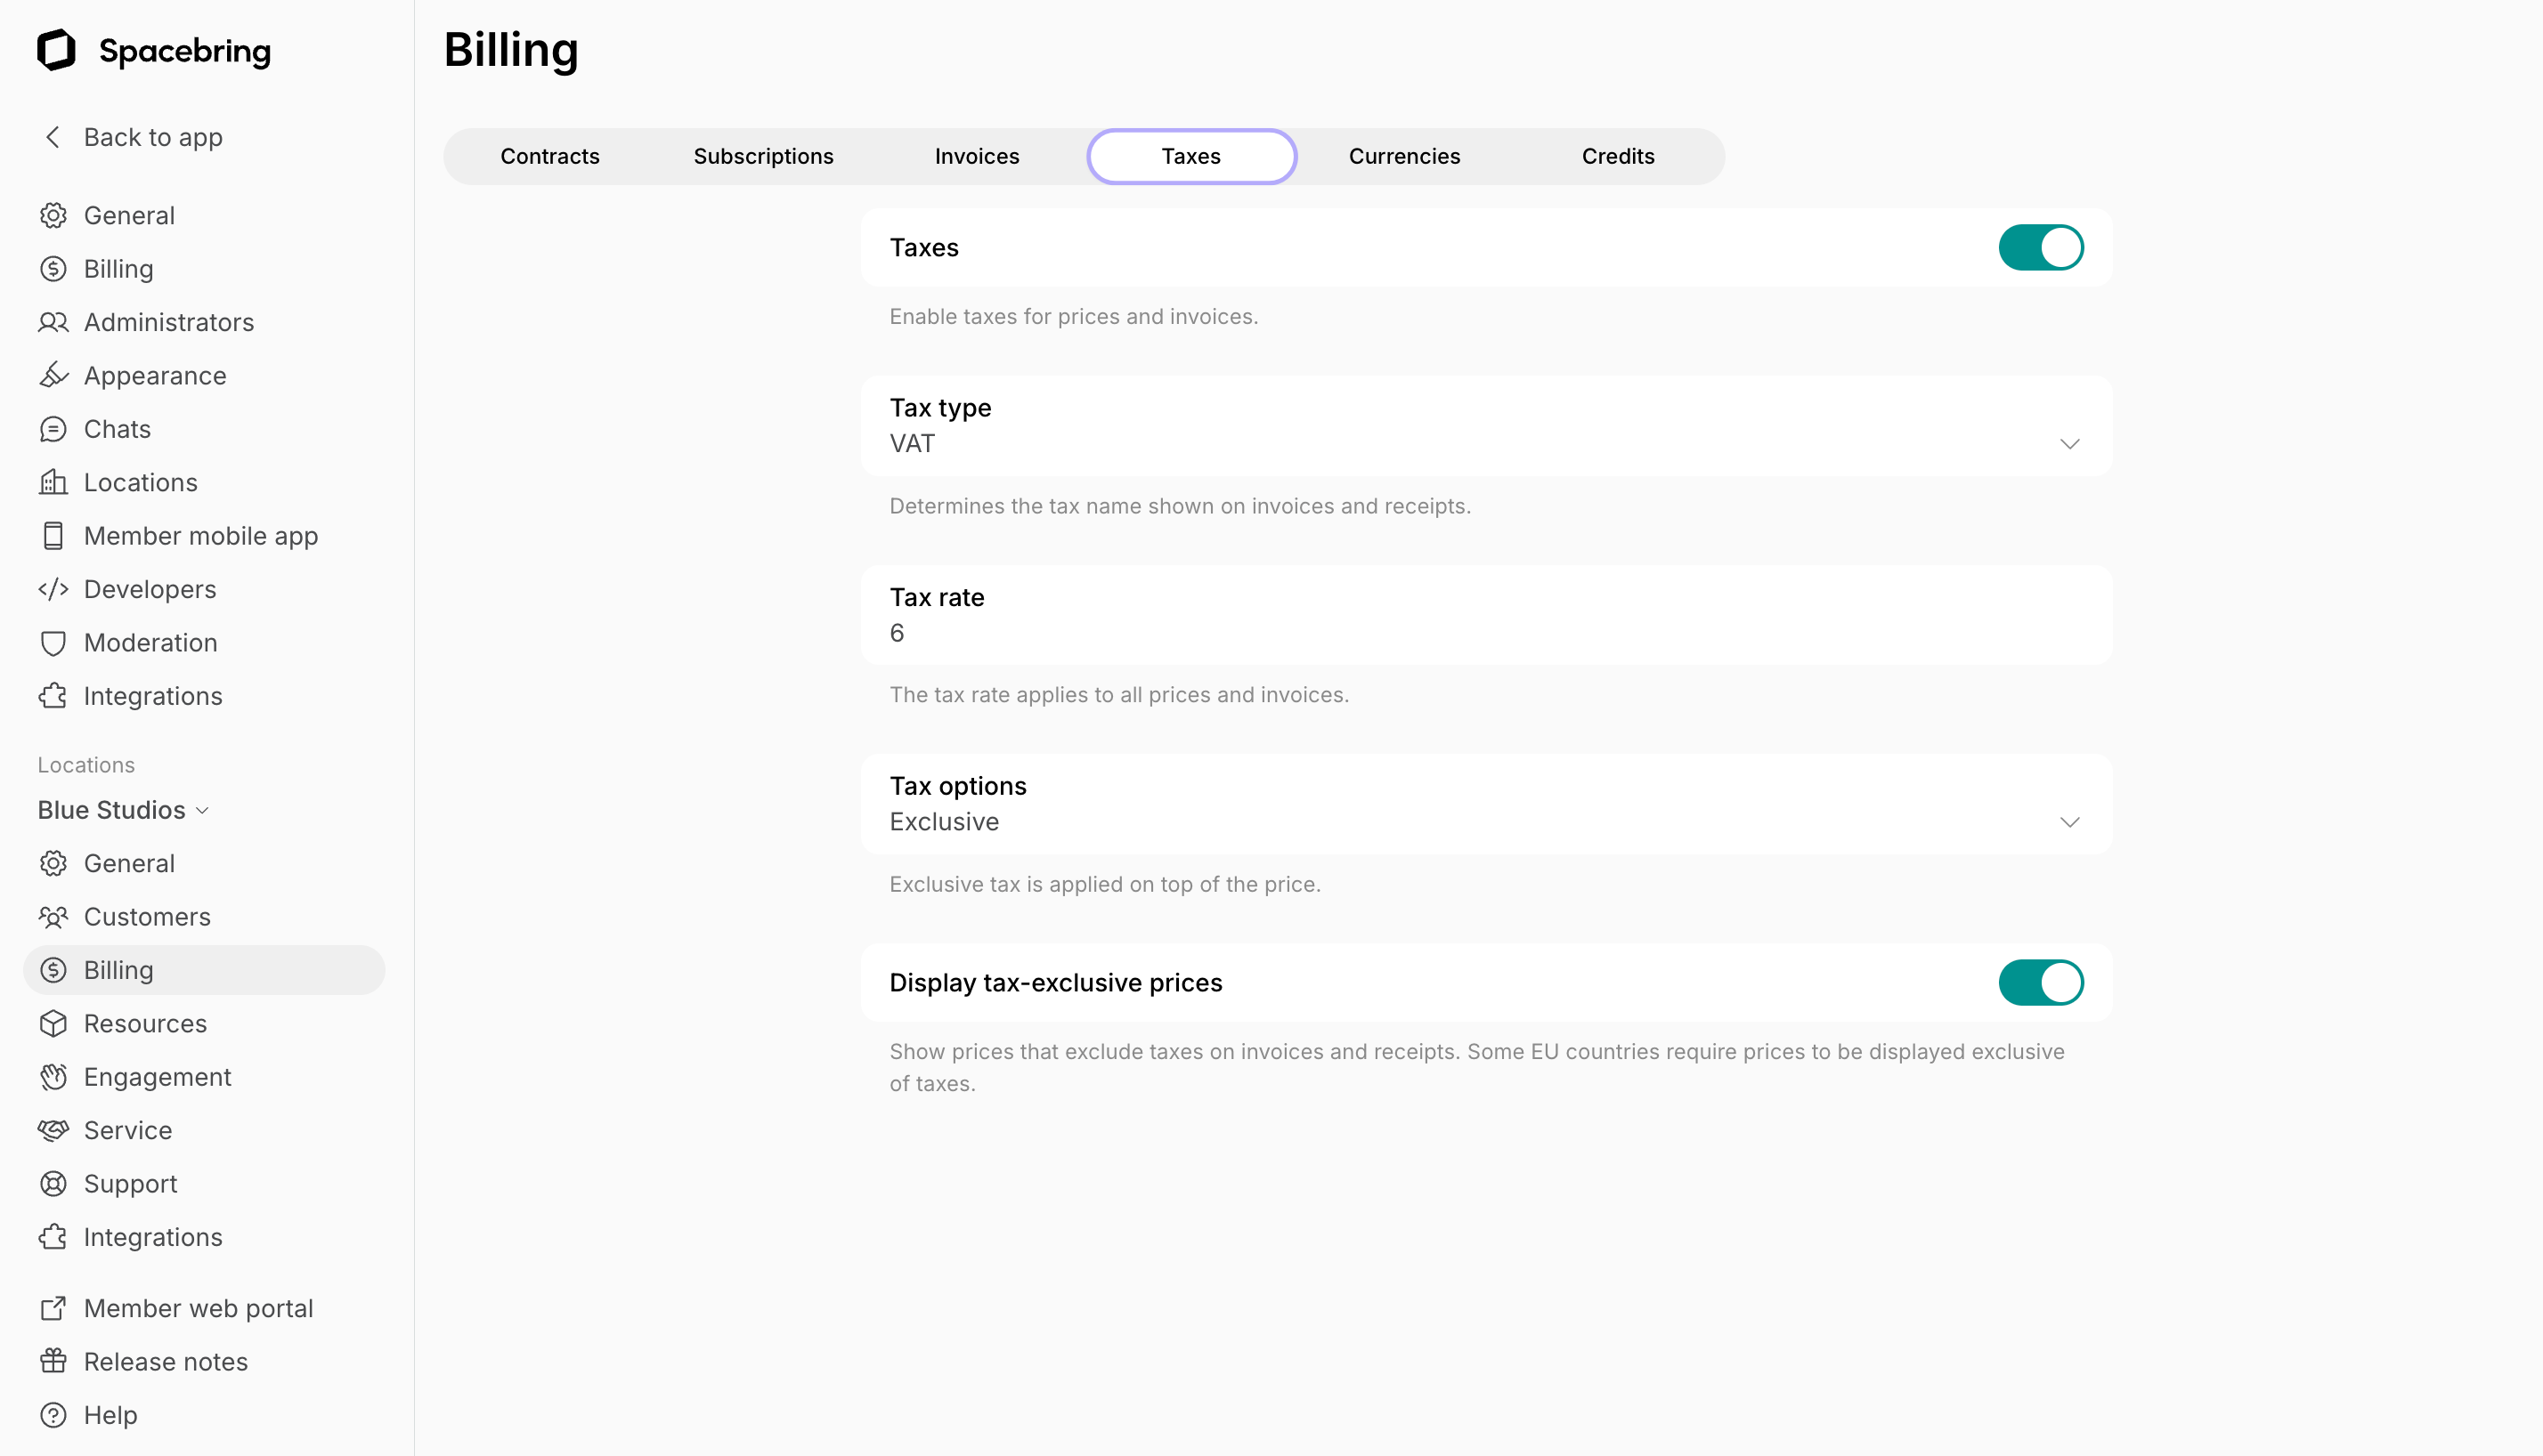Switch to the Invoices tab
2543x1456 pixels.
tap(978, 156)
